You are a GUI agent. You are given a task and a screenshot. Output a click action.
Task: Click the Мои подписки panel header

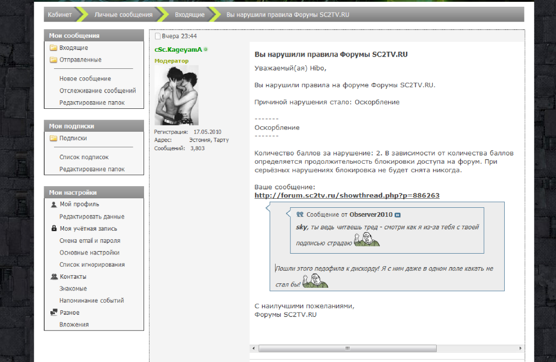pos(94,126)
